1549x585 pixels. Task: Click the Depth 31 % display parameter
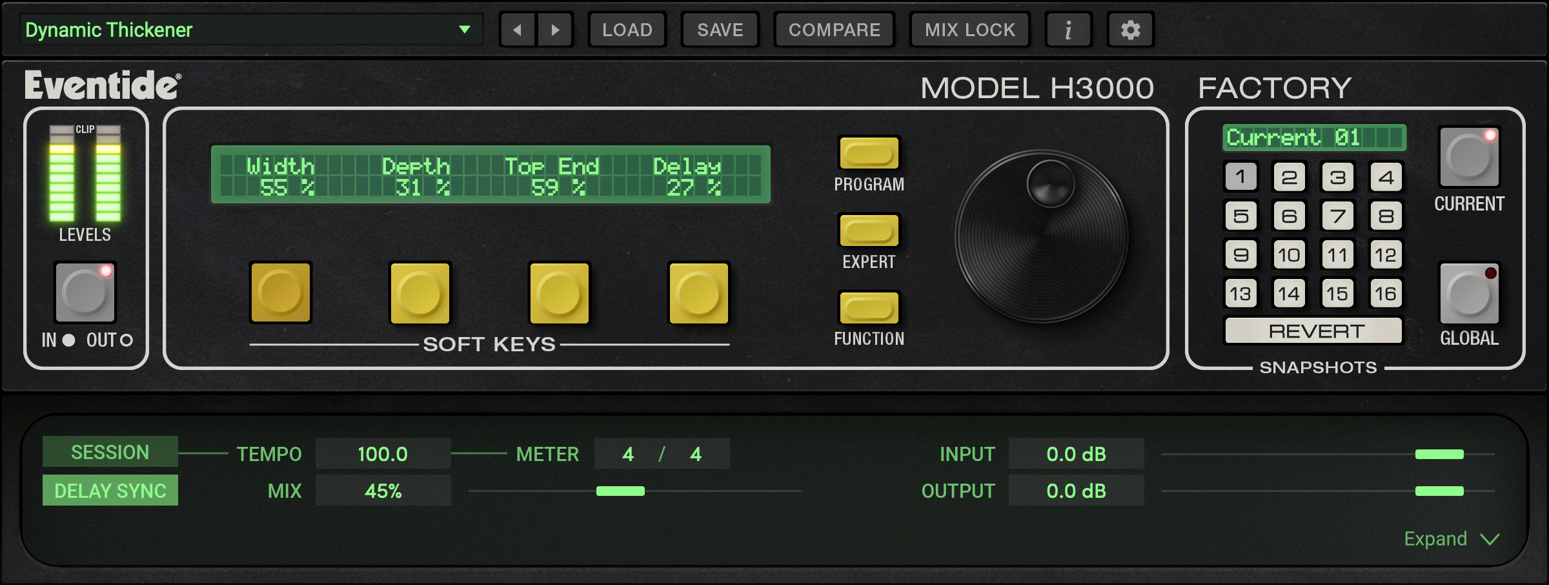pos(416,176)
